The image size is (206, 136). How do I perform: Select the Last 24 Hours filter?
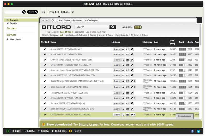pyautogui.click(x=67, y=32)
